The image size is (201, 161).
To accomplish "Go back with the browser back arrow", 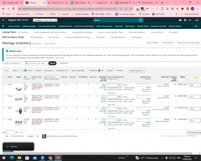I will coord(4,9).
